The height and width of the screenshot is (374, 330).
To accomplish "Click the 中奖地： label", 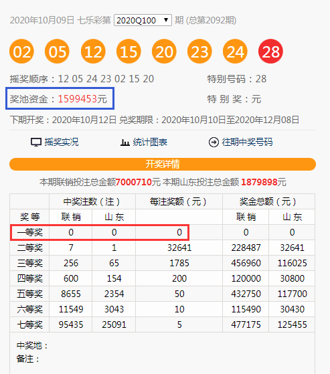I will pyautogui.click(x=32, y=345).
